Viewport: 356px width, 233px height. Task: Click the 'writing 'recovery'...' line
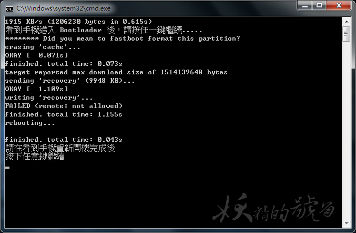[49, 98]
